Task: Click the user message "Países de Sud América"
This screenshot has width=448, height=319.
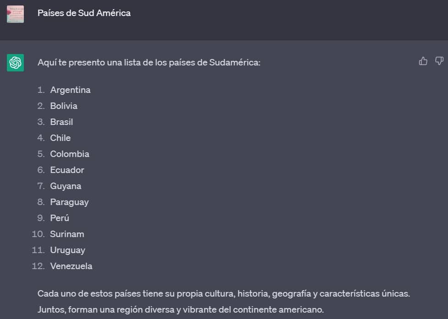Action: (x=84, y=13)
